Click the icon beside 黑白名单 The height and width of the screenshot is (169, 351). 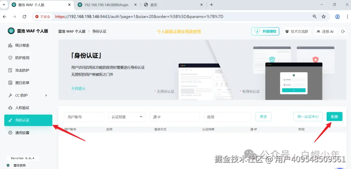click(10, 83)
